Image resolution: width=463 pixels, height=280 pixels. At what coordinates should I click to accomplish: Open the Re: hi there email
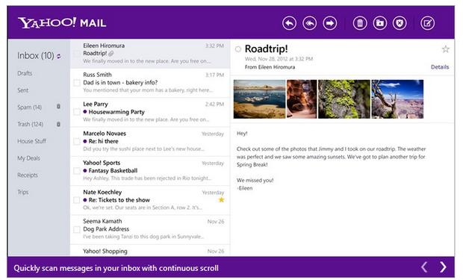(150, 141)
